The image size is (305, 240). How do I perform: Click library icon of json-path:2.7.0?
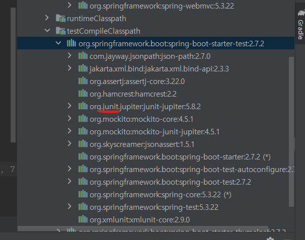tap(83, 56)
